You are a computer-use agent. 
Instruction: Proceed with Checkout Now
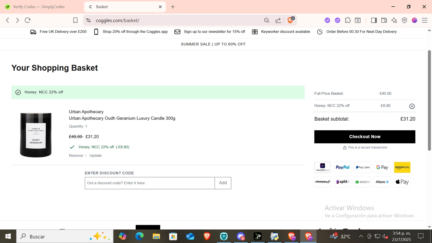point(365,137)
